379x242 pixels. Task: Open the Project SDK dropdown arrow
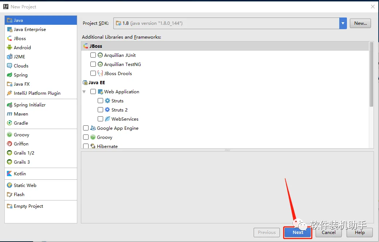[x=343, y=23]
